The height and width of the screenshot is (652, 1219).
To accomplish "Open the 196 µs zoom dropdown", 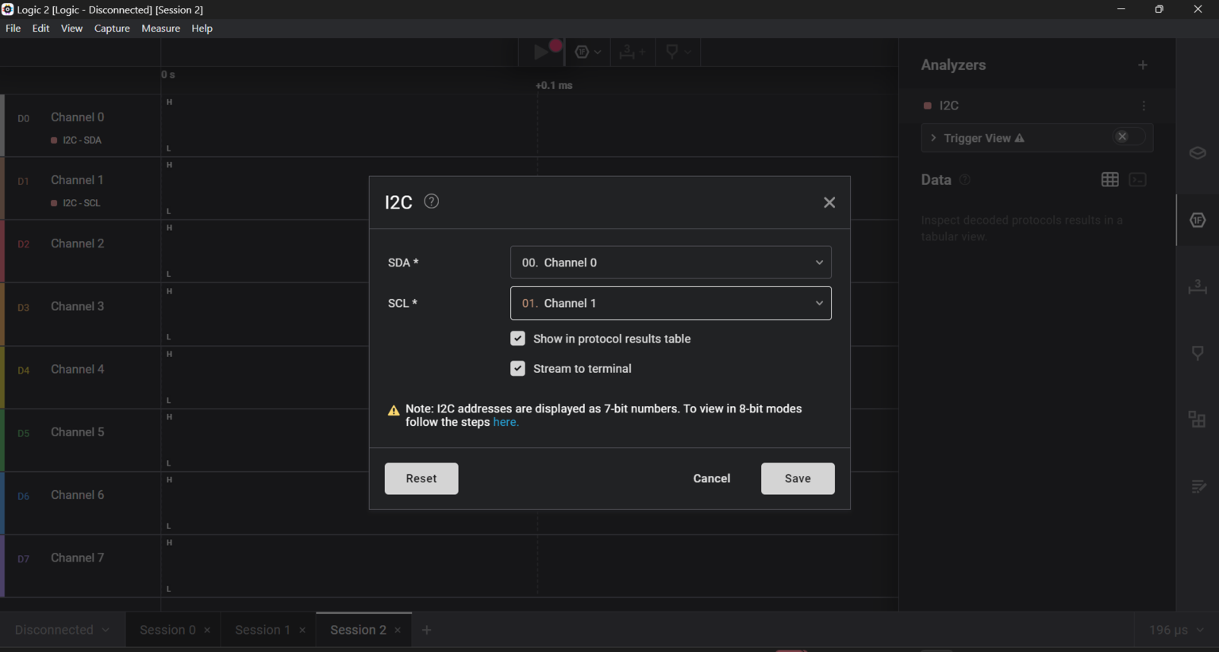I will (x=1176, y=630).
